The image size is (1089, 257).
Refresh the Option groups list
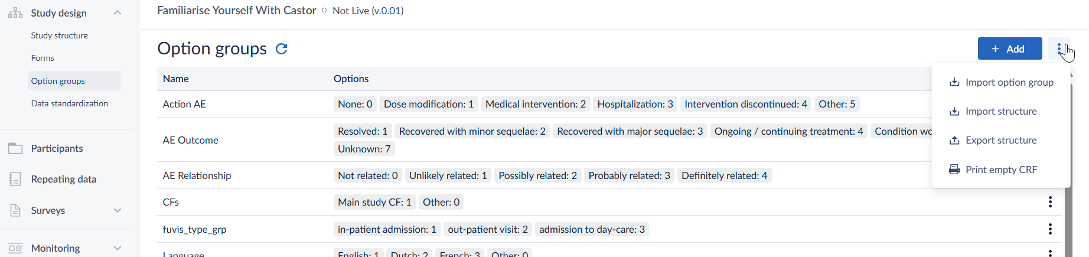(x=282, y=48)
